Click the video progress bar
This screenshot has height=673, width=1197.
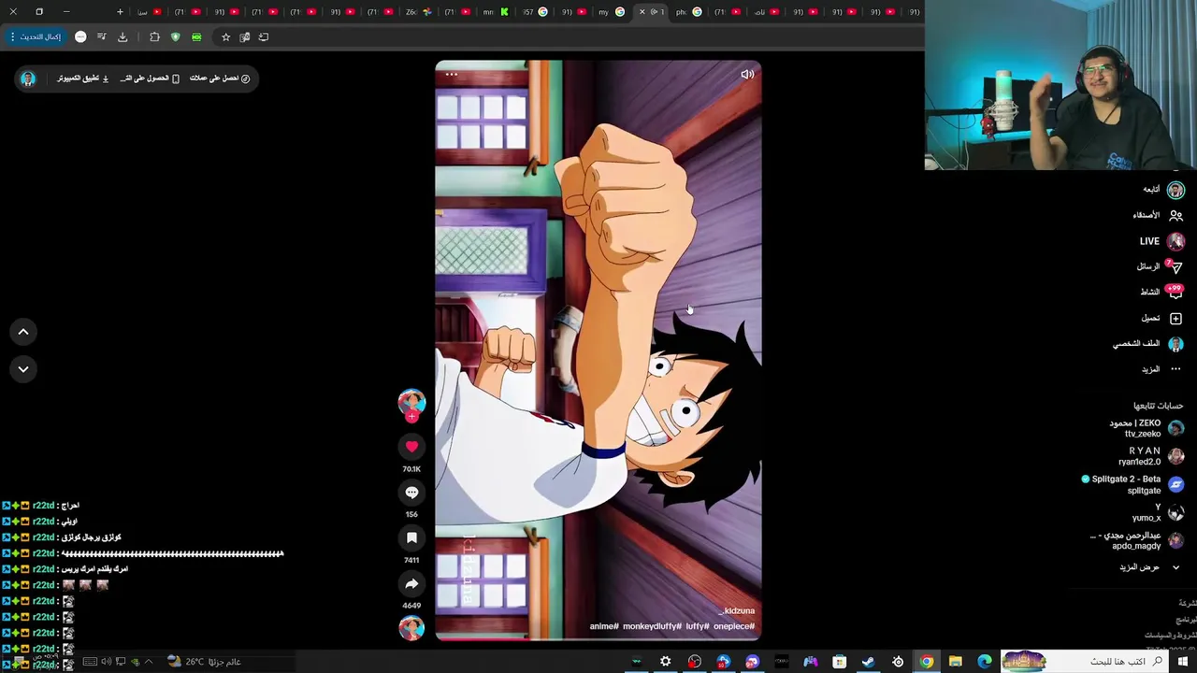(x=598, y=639)
